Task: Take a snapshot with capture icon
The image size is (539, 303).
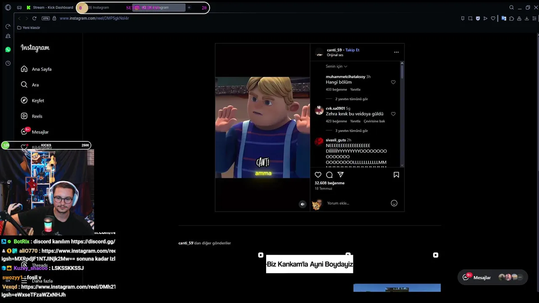Action: click(x=470, y=19)
